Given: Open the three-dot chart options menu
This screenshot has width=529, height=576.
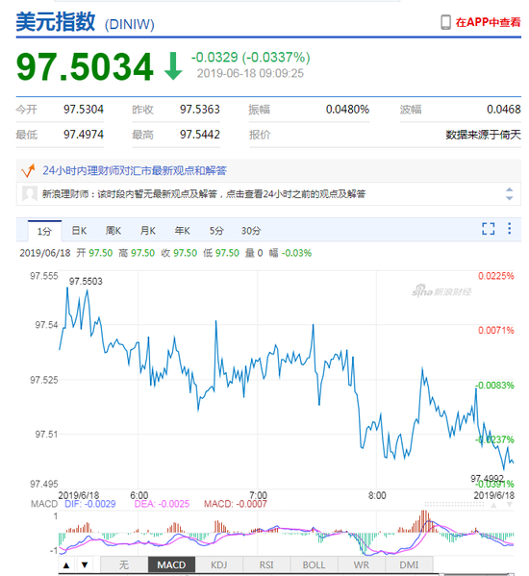Looking at the screenshot, I should [509, 229].
